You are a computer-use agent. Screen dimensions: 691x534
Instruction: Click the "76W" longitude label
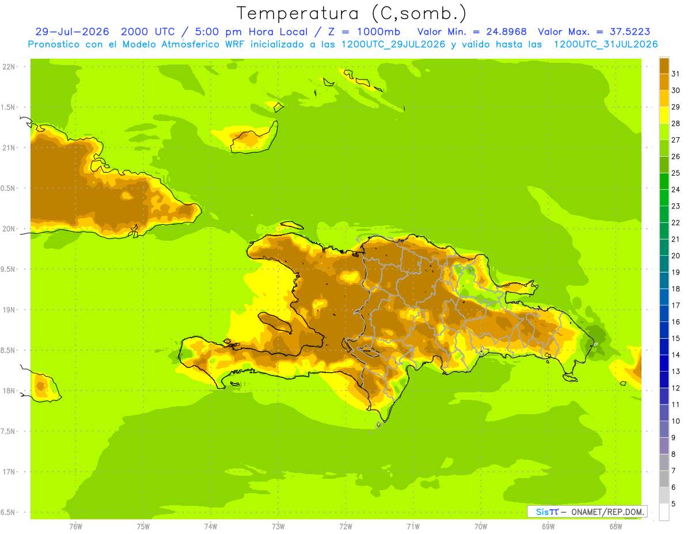[75, 527]
